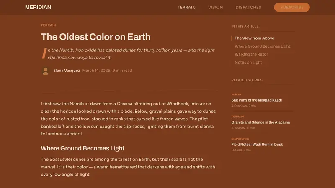The image size is (335, 188).
Task: Click the Subscribe button
Action: tap(291, 7)
